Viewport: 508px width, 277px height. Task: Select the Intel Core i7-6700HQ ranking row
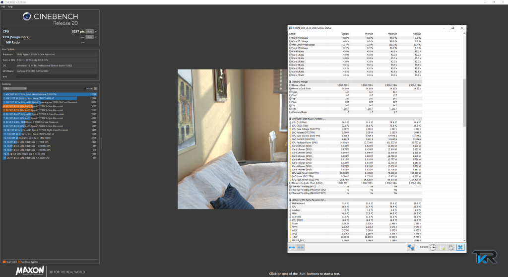(x=50, y=146)
